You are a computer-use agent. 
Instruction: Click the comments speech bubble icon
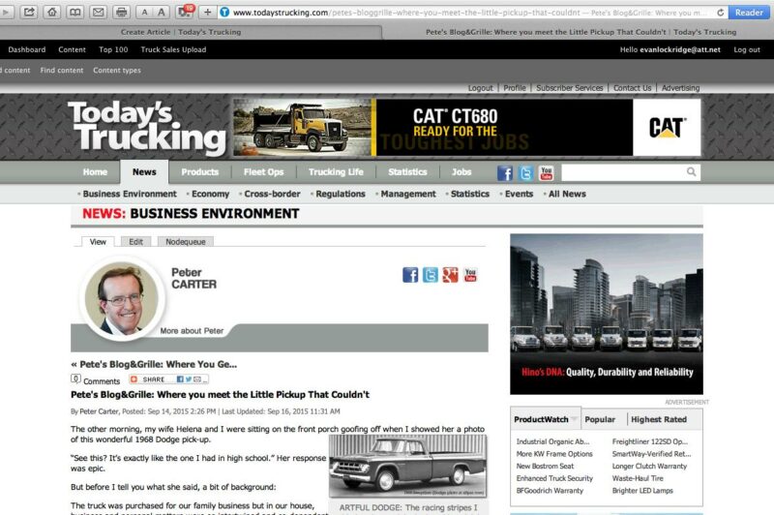tap(75, 379)
